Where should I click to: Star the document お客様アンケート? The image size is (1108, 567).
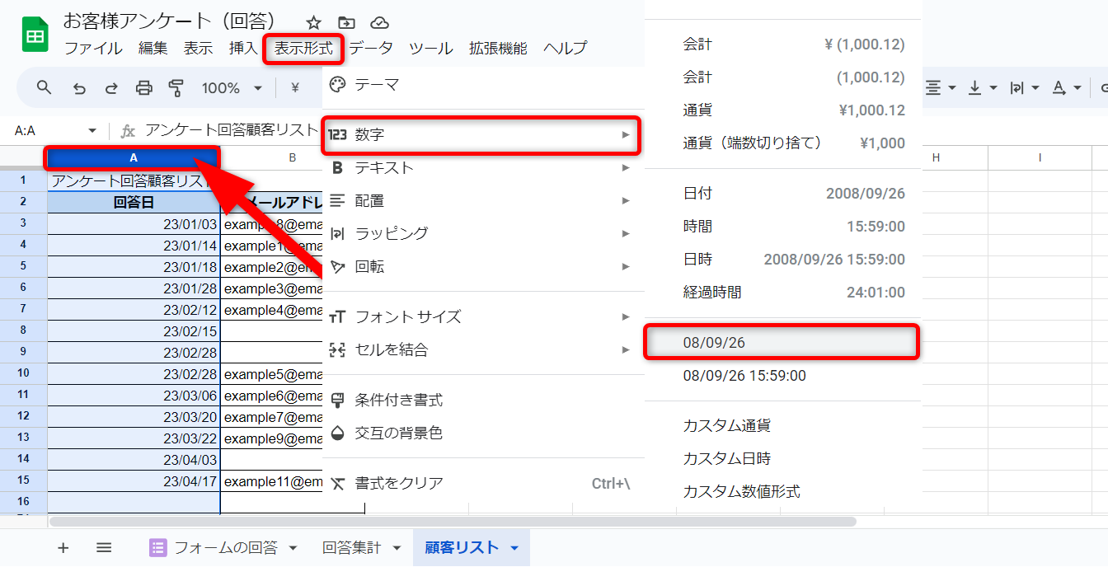(313, 22)
